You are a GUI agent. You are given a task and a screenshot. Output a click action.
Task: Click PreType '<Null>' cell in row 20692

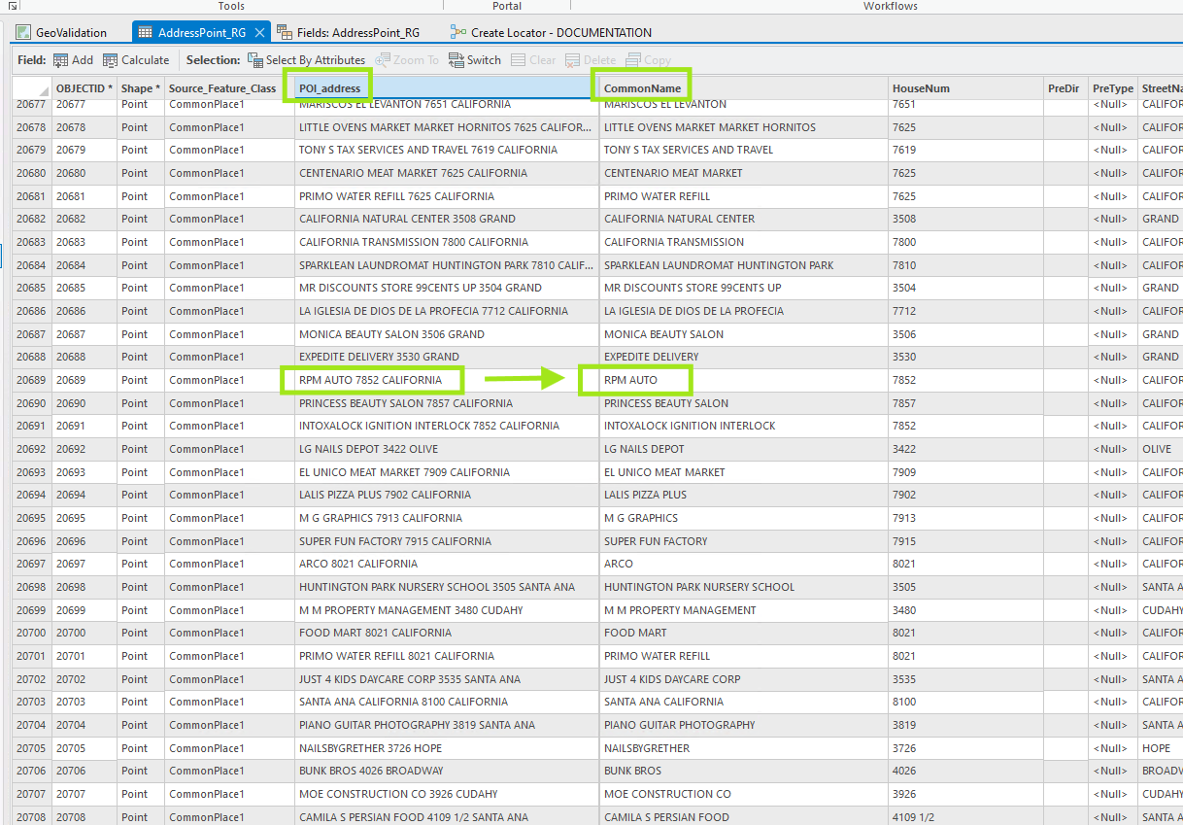coord(1113,449)
